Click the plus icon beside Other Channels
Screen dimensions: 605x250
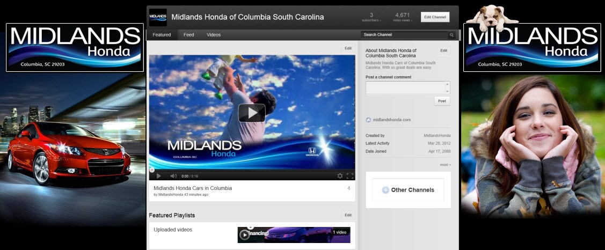click(385, 190)
